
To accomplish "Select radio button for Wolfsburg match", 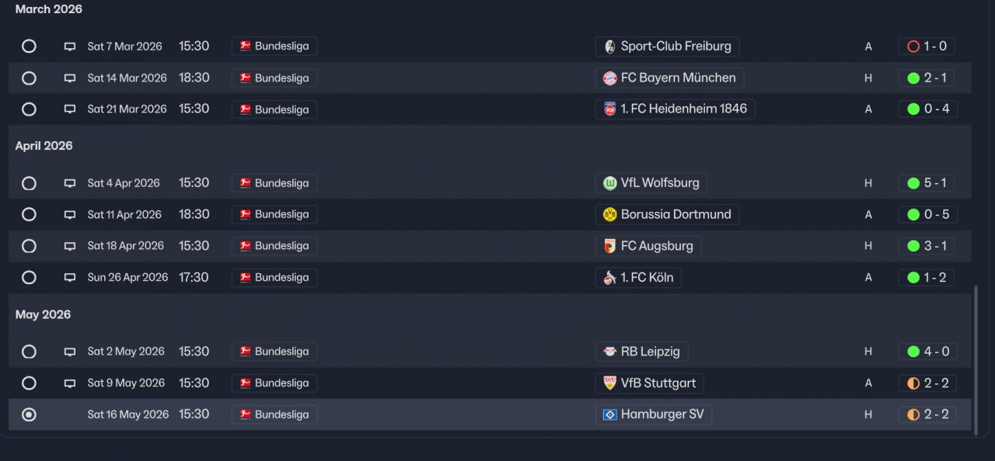I will (x=29, y=184).
